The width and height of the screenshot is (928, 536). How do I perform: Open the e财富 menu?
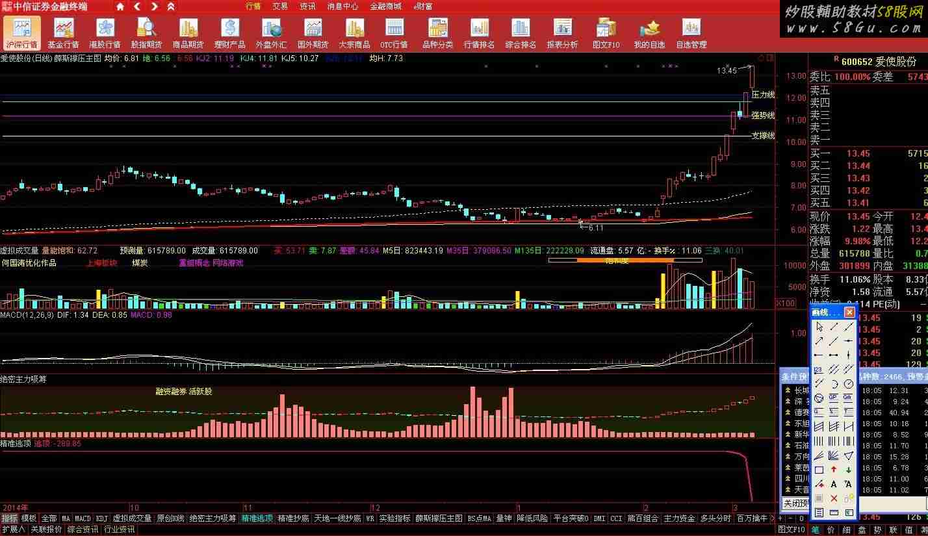[423, 6]
